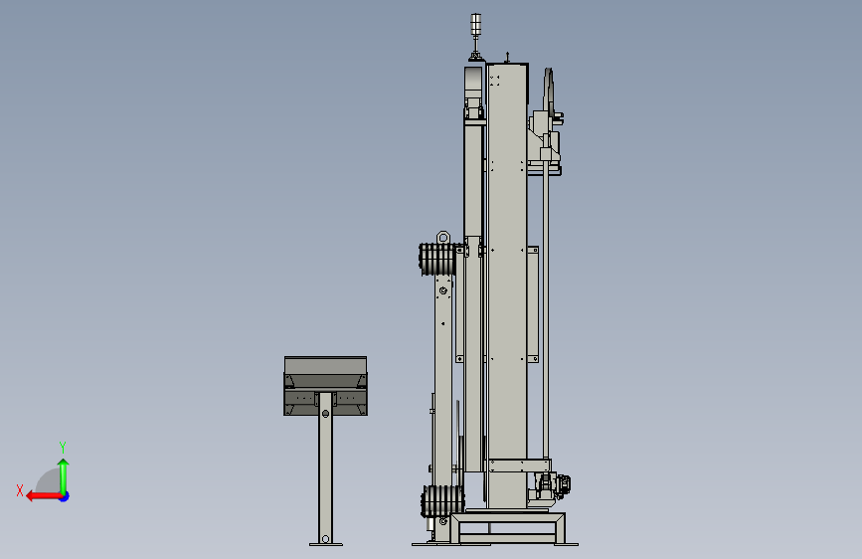Select the long vertical rod on the right side

(546, 308)
